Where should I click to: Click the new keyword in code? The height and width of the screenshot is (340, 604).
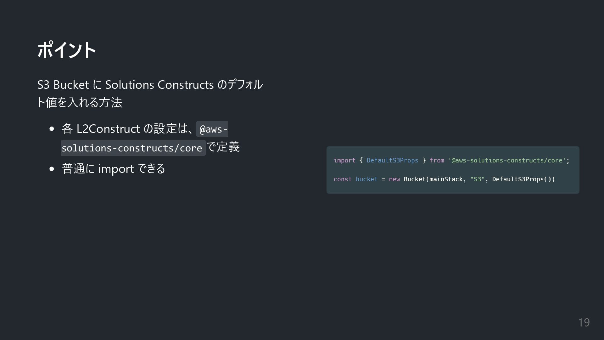click(x=394, y=179)
